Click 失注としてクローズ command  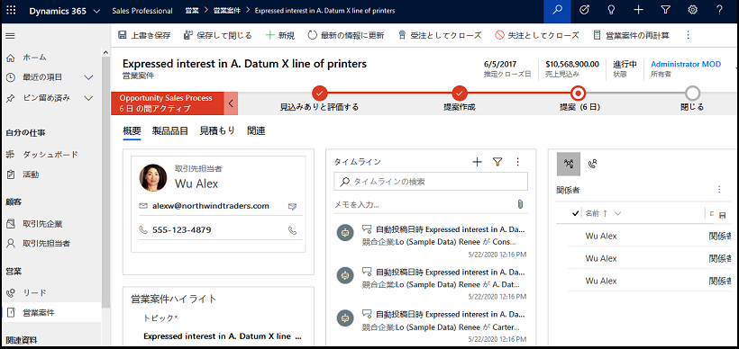[x=537, y=35]
